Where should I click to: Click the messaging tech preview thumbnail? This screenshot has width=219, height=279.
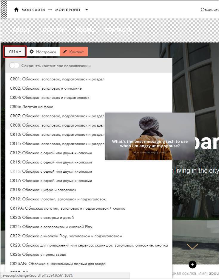point(150,136)
